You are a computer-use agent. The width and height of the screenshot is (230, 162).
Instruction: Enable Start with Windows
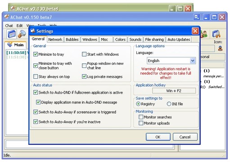coord(84,54)
